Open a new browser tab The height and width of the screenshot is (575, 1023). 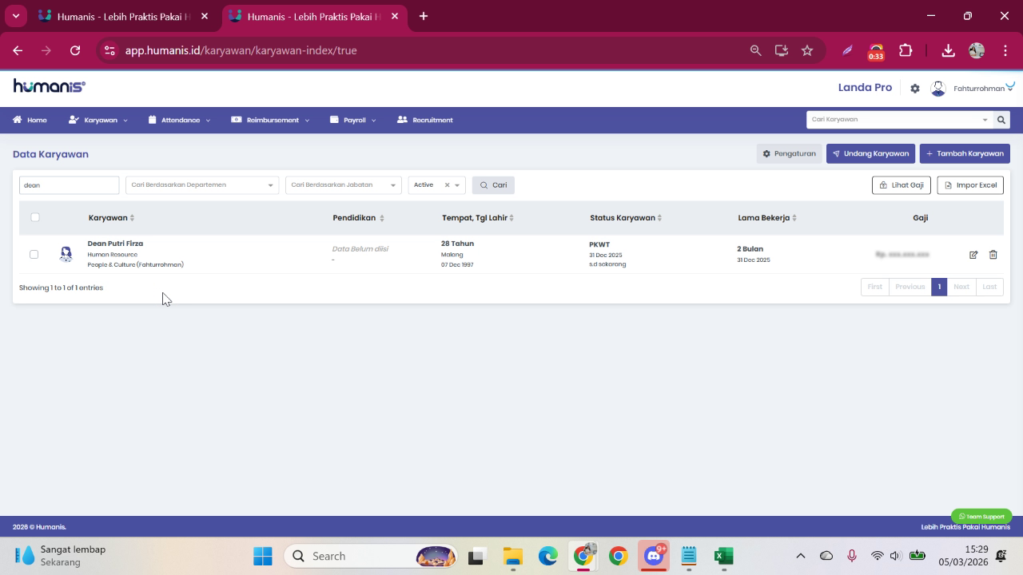pyautogui.click(x=424, y=16)
